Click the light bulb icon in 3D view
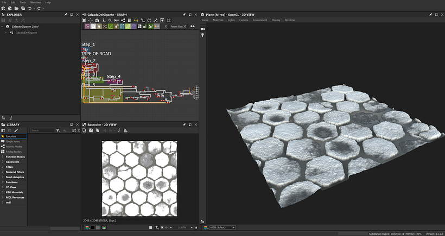445x236 pixels. [202, 35]
